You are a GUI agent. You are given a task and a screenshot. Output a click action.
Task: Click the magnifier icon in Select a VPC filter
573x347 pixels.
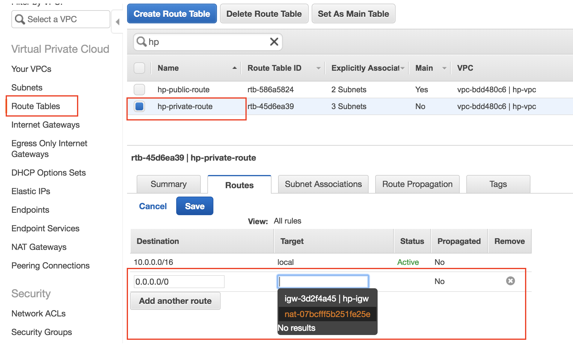20,19
